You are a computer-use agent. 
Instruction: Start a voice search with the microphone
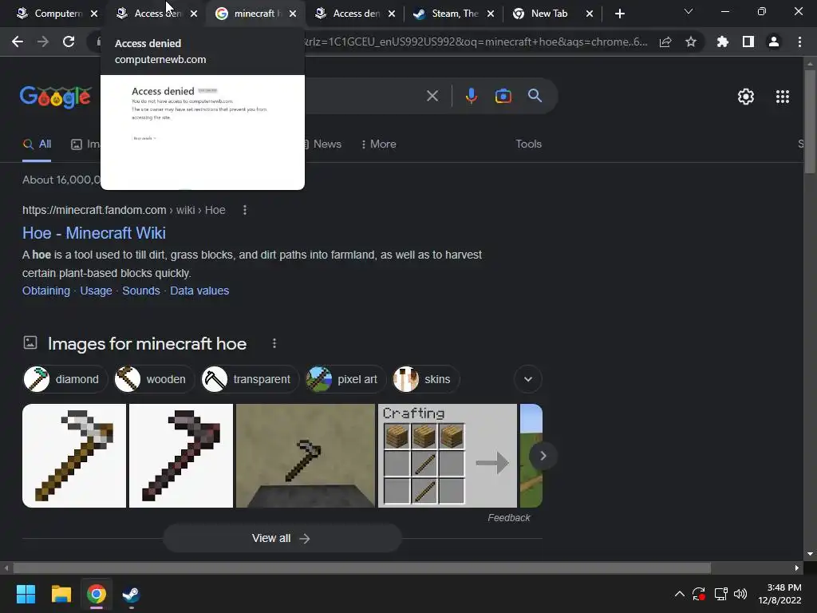click(471, 96)
